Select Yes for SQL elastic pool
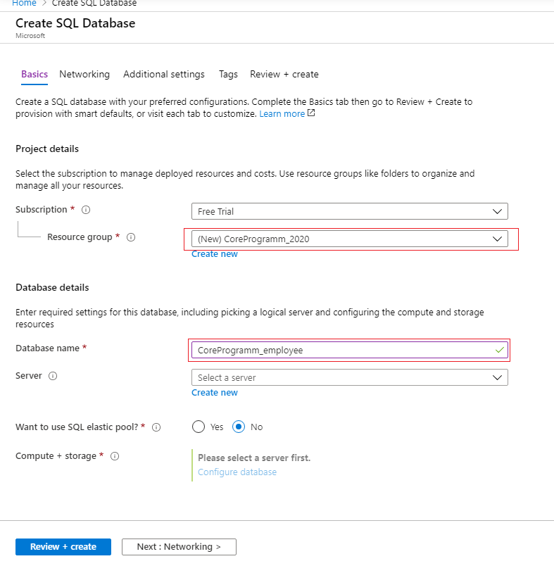 199,427
